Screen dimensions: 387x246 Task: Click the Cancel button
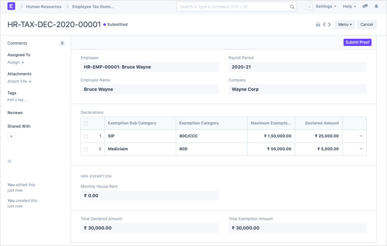click(366, 24)
